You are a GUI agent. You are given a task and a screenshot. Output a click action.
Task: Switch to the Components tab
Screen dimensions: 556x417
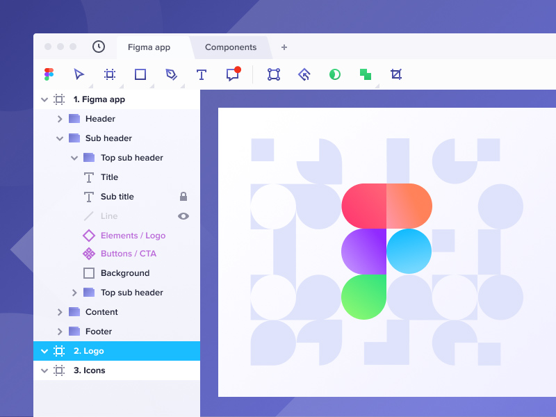click(231, 47)
